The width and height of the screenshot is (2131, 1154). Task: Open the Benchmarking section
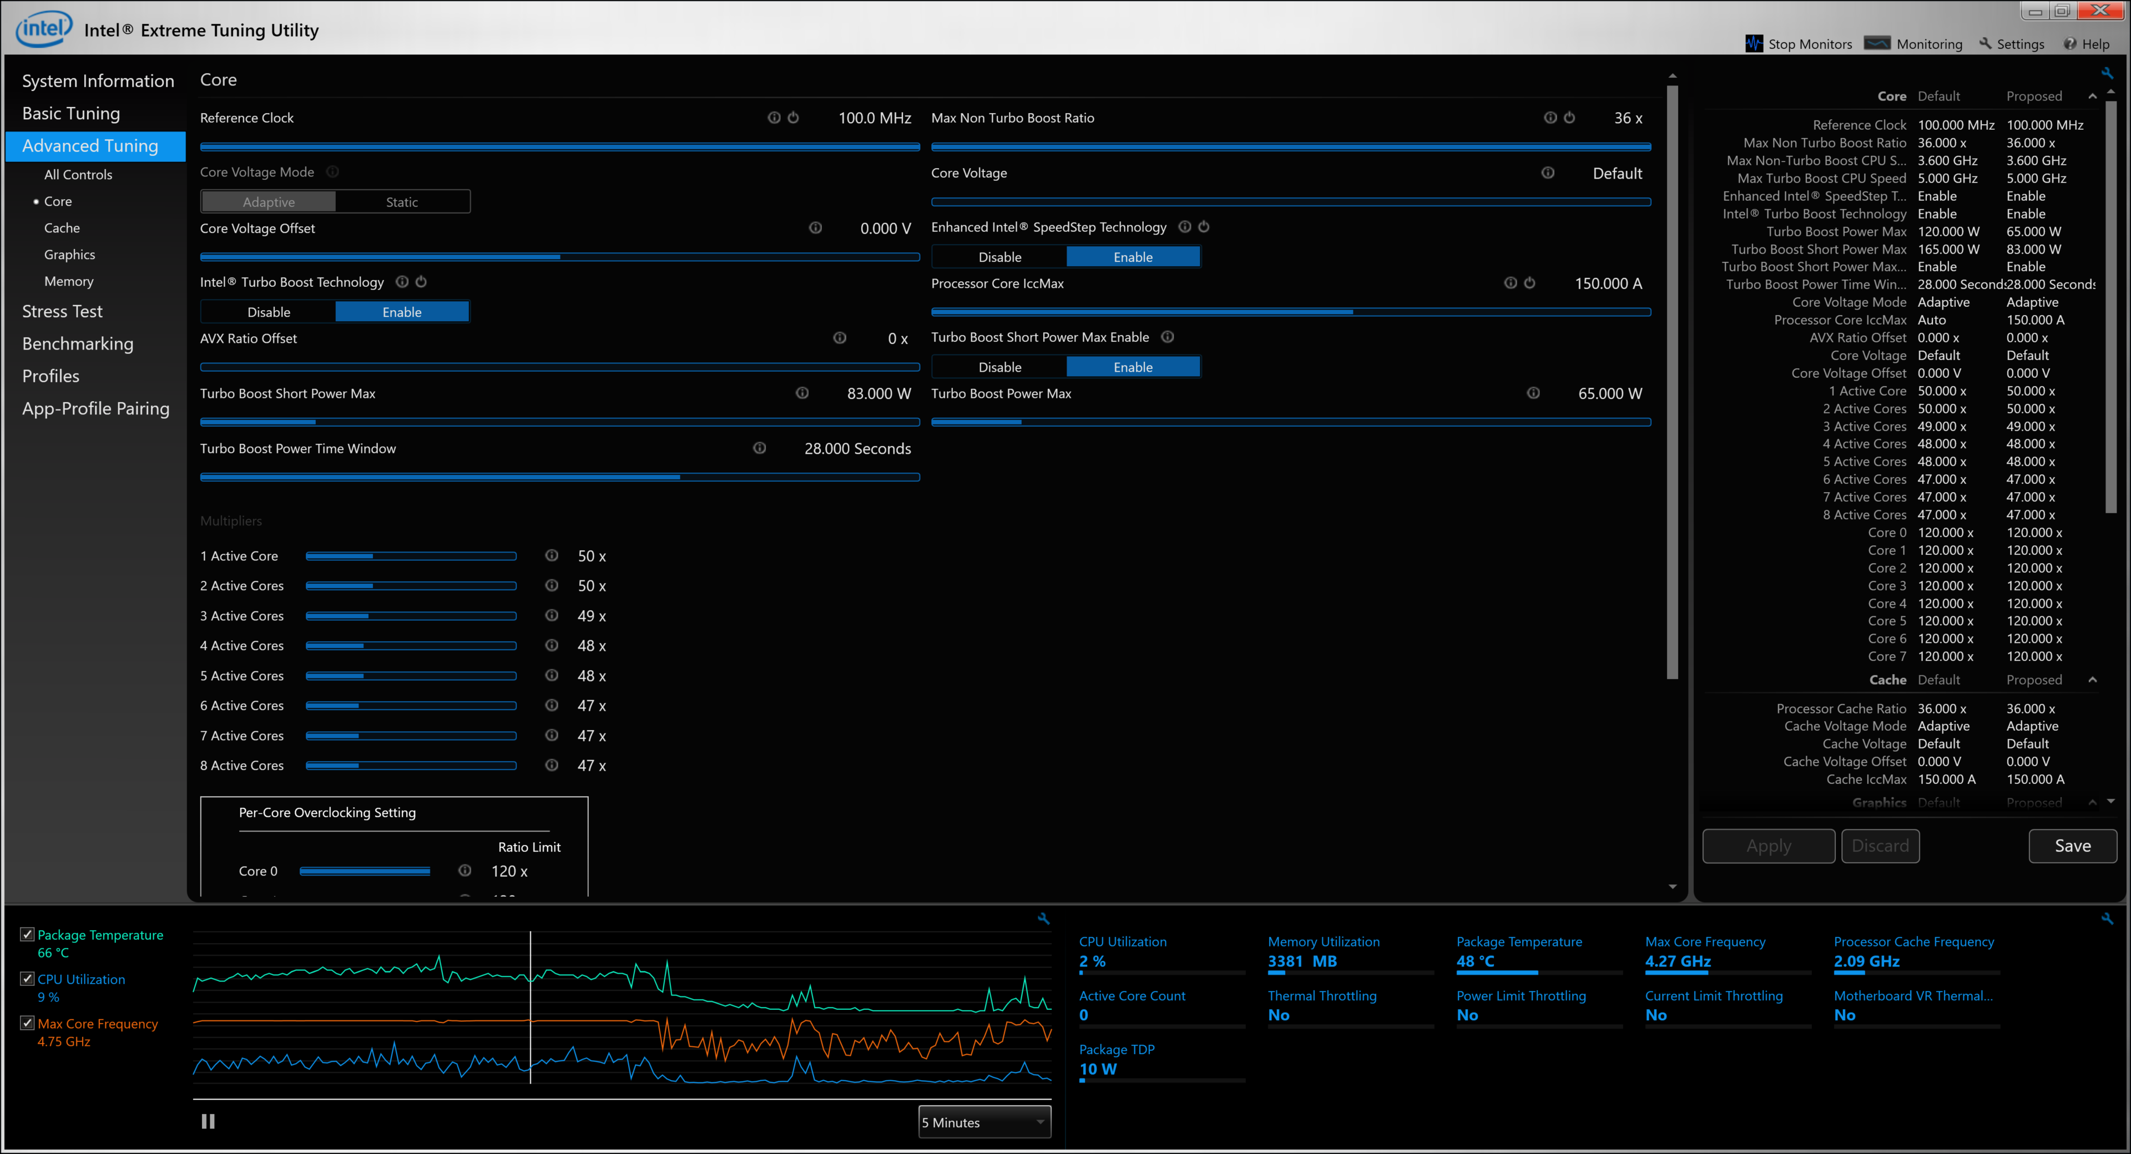click(x=78, y=343)
